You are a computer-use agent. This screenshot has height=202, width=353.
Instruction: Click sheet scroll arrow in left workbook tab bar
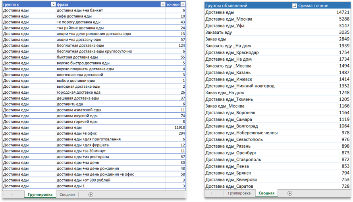point(12,194)
